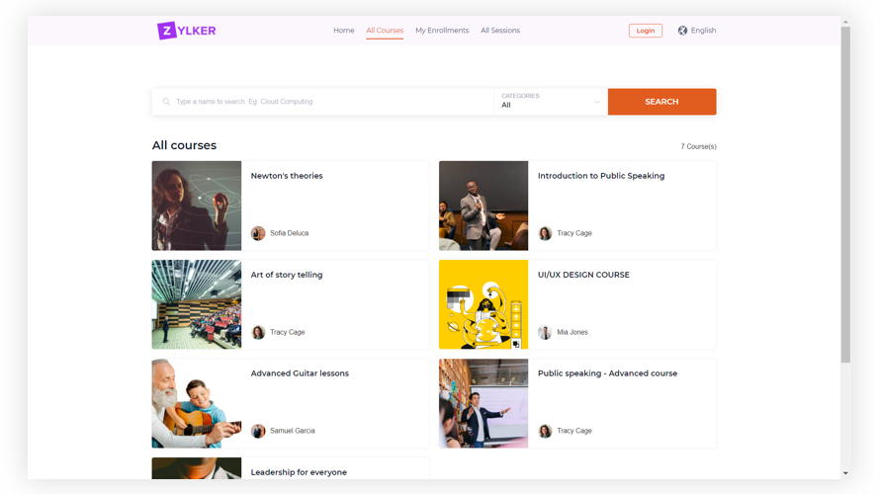Image resolution: width=880 pixels, height=494 pixels.
Task: Open Newton's theories course title
Action: pos(287,176)
